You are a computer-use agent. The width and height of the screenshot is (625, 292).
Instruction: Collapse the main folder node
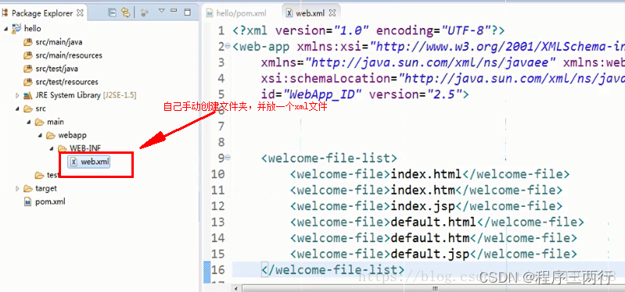[29, 122]
